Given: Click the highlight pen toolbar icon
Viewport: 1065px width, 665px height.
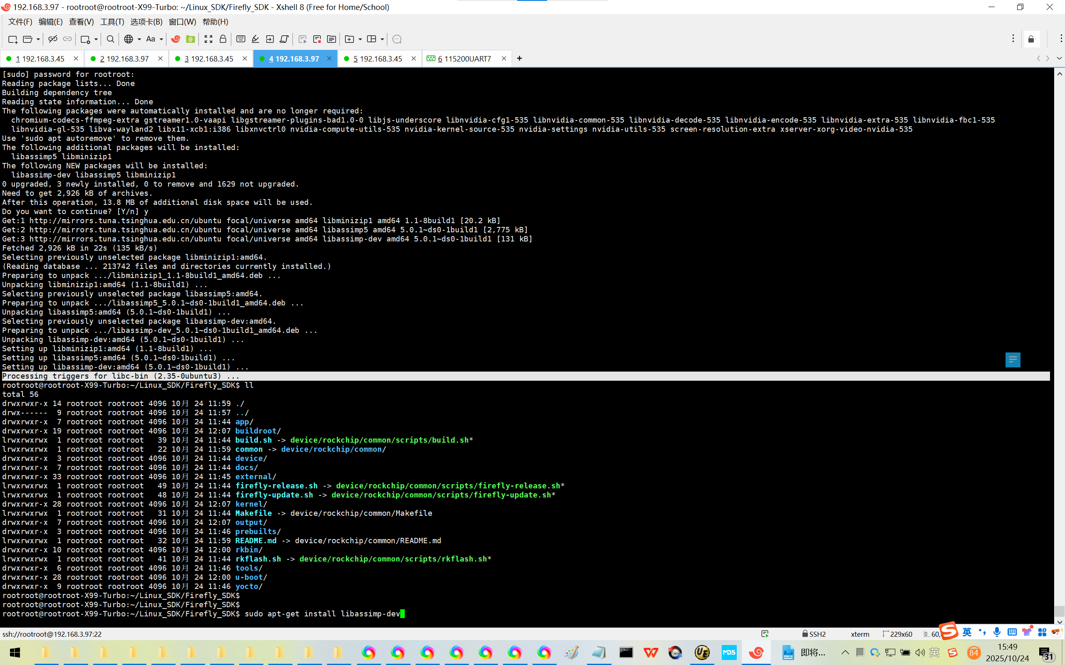Looking at the screenshot, I should point(255,39).
